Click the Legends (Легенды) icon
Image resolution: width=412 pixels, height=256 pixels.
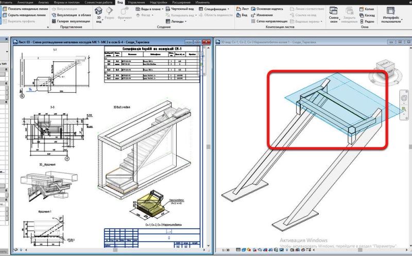(168, 21)
